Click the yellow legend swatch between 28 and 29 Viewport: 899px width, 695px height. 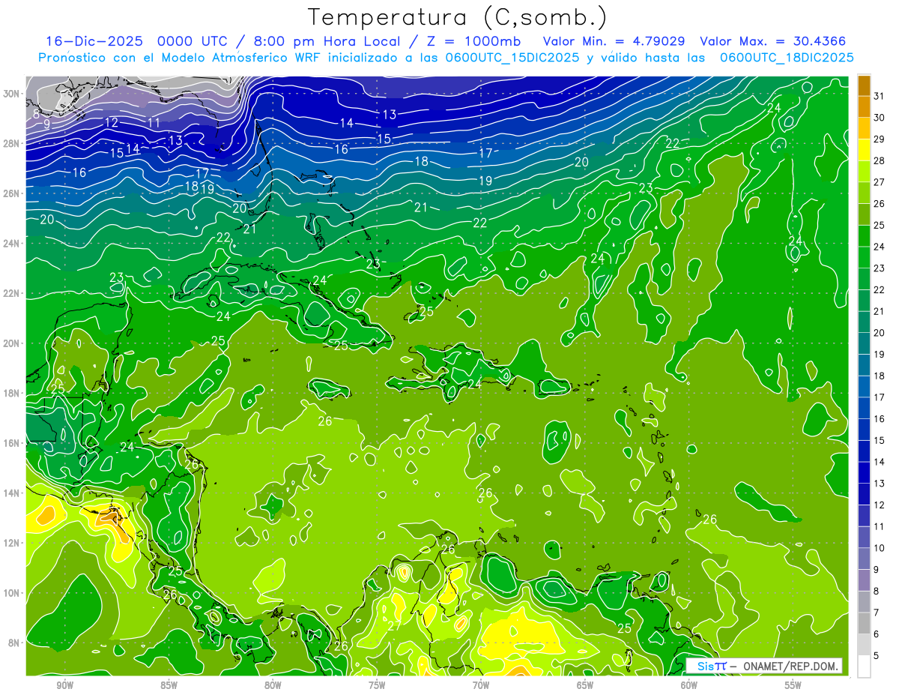[x=864, y=150]
